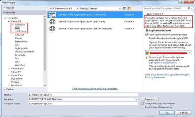Select the Web template category

click(17, 28)
